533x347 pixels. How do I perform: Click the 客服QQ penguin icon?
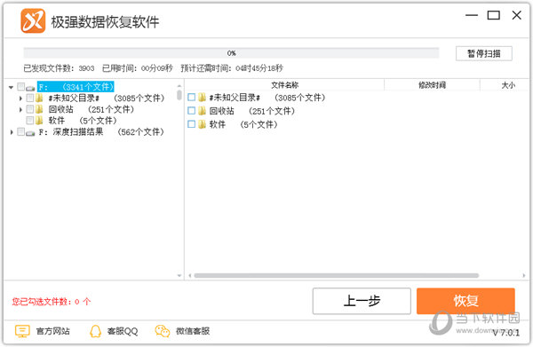(95, 331)
